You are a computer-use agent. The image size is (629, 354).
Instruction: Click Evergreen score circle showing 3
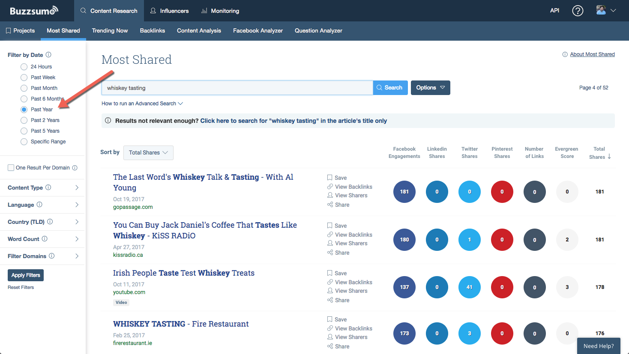tap(567, 287)
